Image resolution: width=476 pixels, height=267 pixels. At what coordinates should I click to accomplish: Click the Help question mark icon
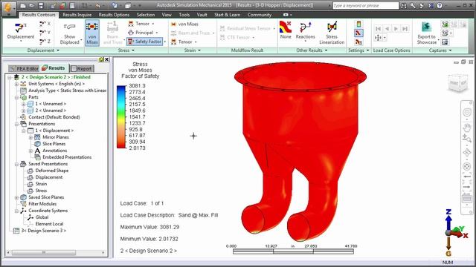click(440, 5)
